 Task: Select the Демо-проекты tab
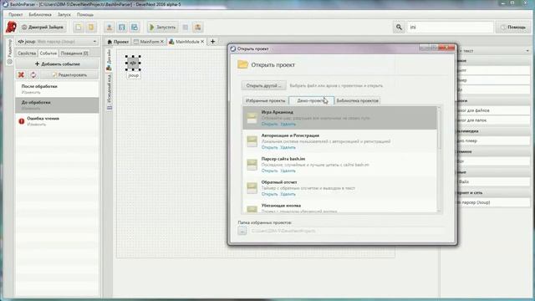tap(311, 100)
